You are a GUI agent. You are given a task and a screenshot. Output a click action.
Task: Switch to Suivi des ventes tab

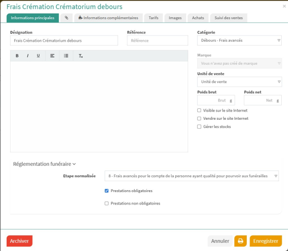(228, 18)
